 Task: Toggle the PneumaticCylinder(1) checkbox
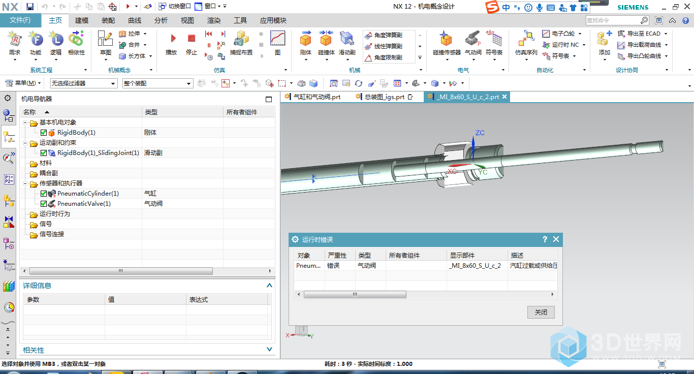click(x=44, y=194)
